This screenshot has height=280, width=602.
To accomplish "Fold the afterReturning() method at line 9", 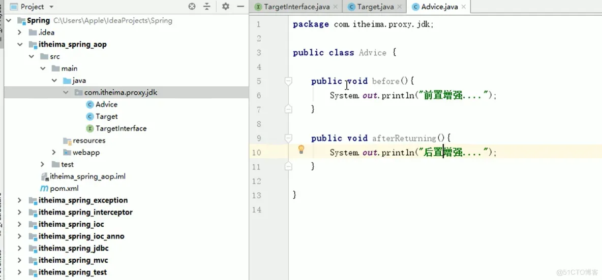I will pos(288,138).
